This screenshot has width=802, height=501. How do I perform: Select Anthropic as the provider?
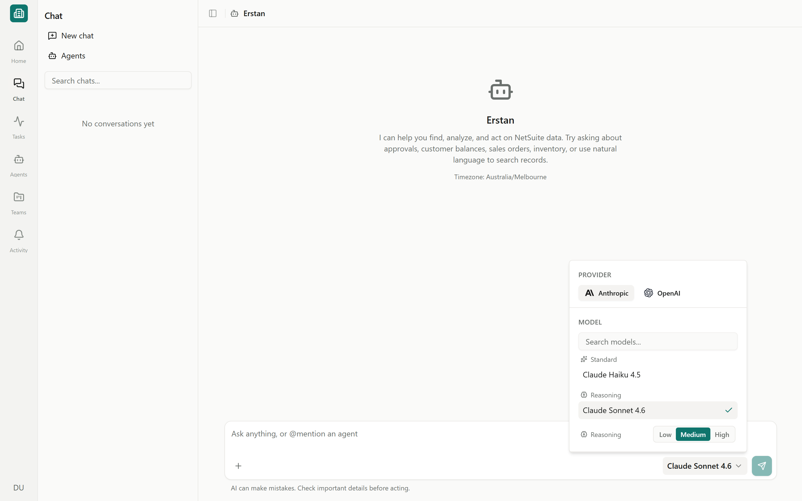[x=606, y=293]
